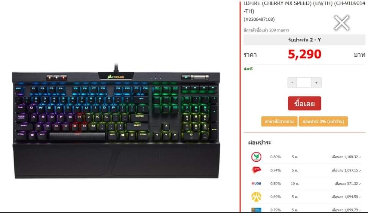Screen dimensions: 368x213
Task: Click the green ส่งฟรี free shipping label
Action: click(248, 69)
